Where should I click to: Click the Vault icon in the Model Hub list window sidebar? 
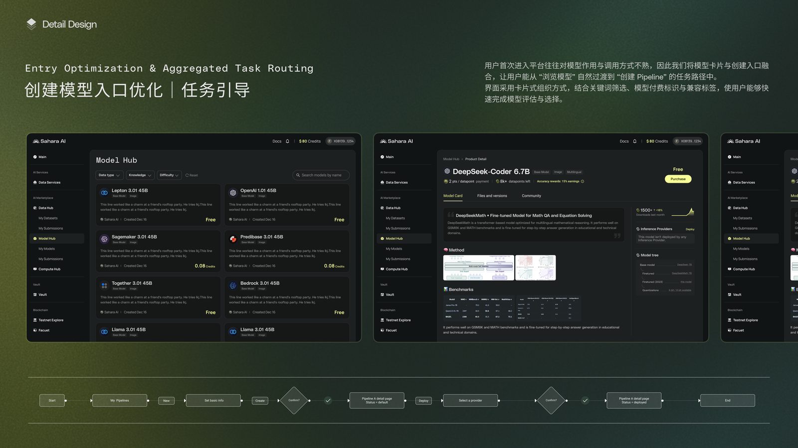(35, 295)
